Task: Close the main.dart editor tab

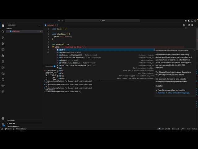Action: [58, 25]
